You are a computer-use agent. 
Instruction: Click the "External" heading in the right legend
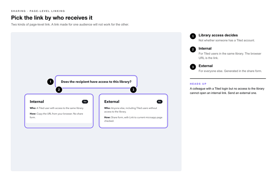click(x=205, y=66)
